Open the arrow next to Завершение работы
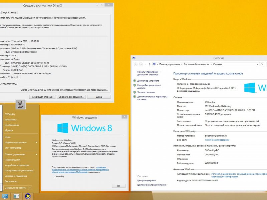This screenshot has width=267, height=200. click(30, 188)
